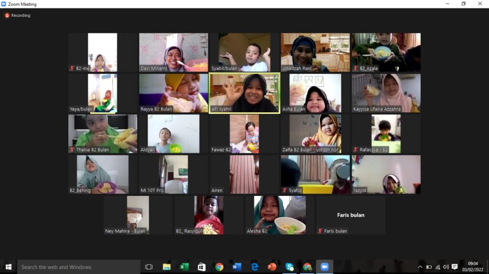Open Skype from the taskbar
Viewport: 489px width, 274px height.
coord(290,267)
